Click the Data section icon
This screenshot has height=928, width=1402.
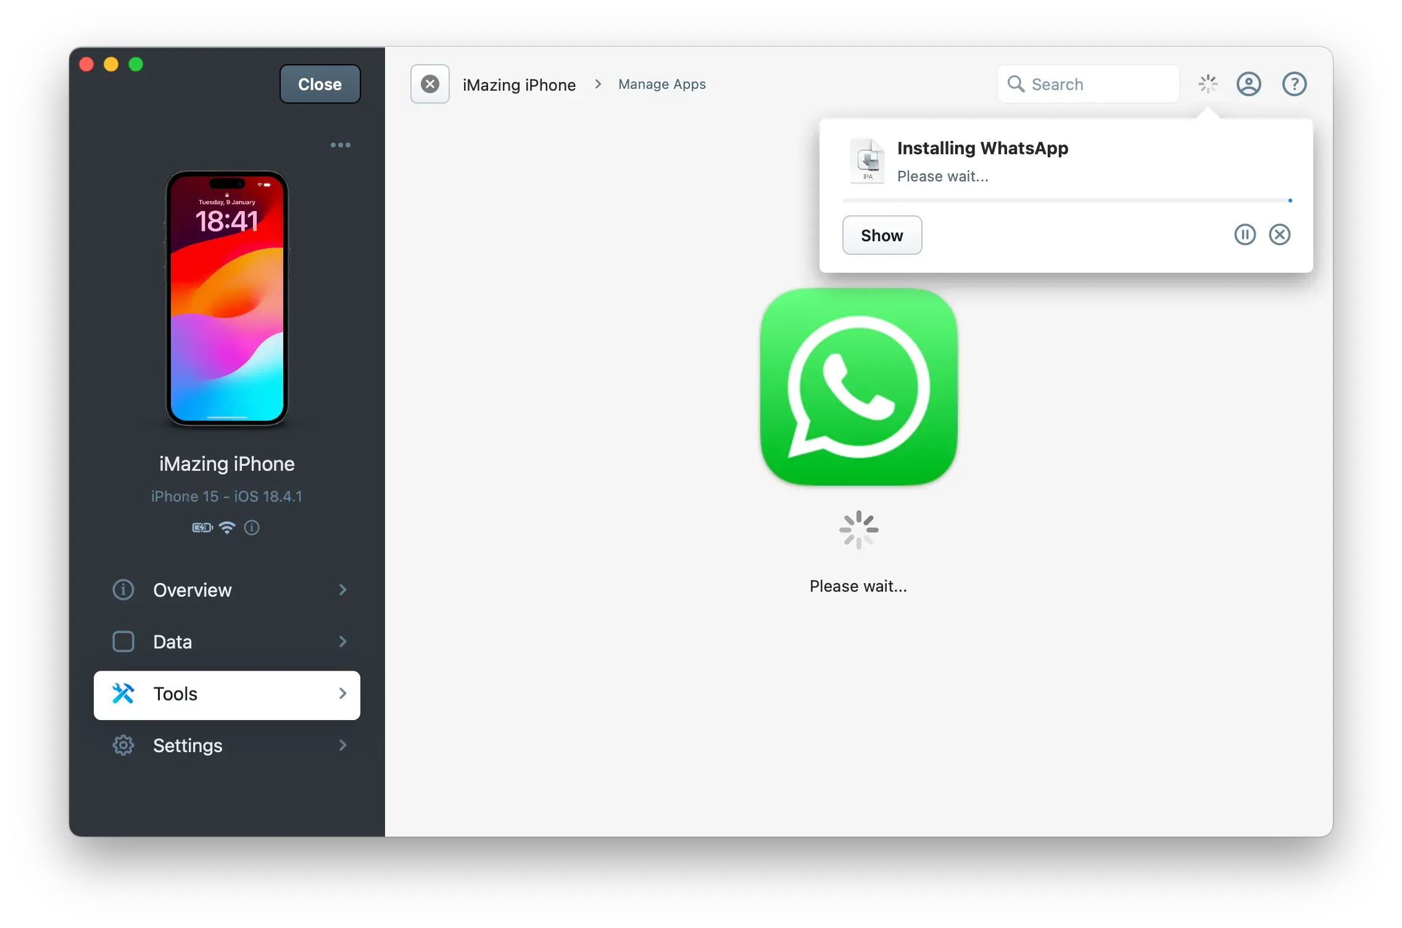(123, 642)
